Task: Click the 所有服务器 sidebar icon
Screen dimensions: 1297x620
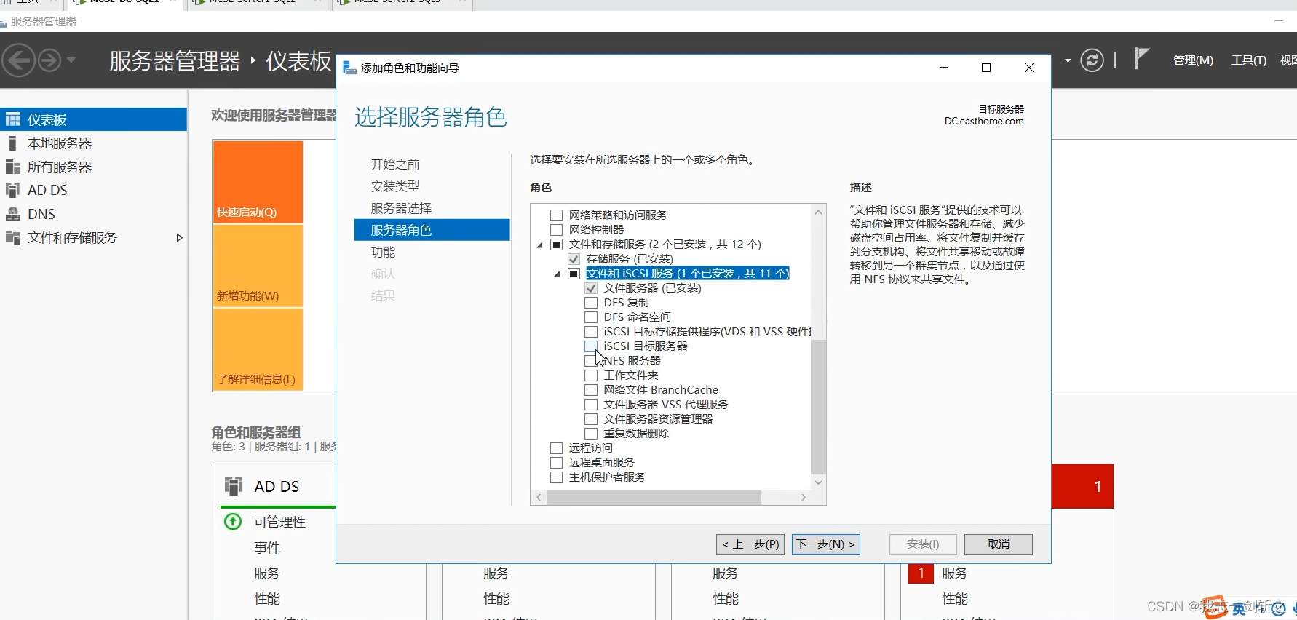Action: tap(13, 167)
